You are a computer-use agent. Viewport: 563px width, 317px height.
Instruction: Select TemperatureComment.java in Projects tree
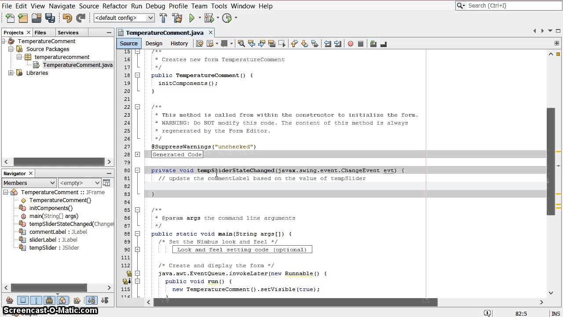77,65
